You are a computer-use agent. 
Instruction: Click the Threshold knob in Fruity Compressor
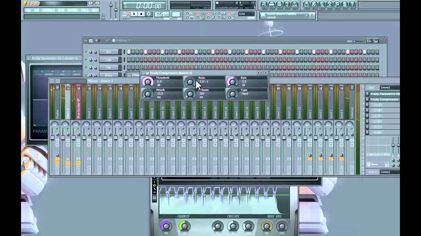148,82
